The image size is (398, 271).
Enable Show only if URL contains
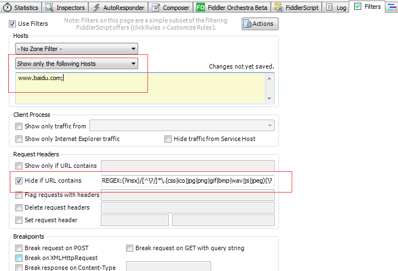tap(19, 166)
